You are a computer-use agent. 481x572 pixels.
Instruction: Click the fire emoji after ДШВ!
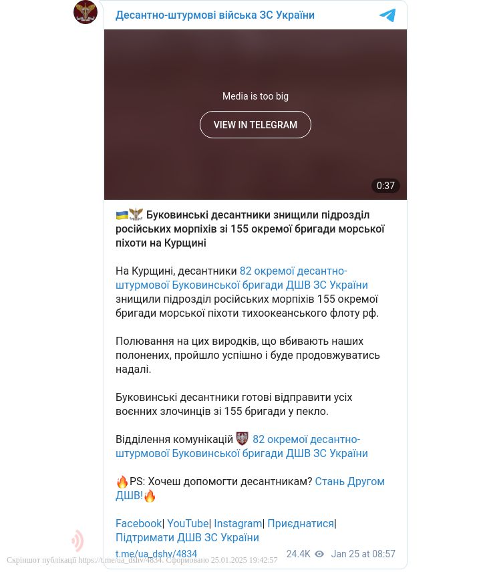(x=150, y=496)
